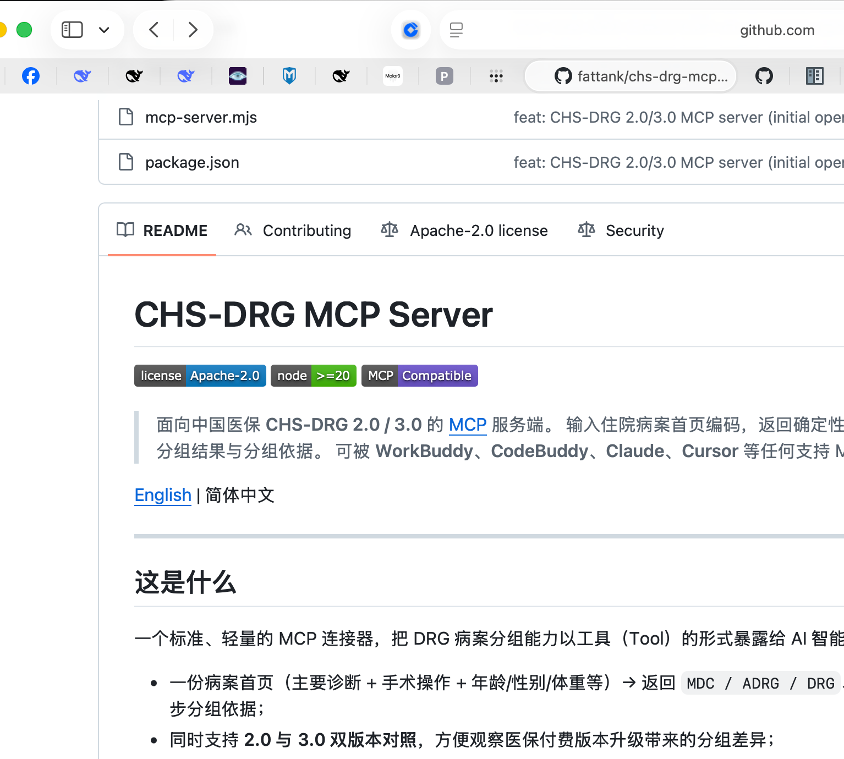Open the mcp-server.mjs file

[201, 117]
